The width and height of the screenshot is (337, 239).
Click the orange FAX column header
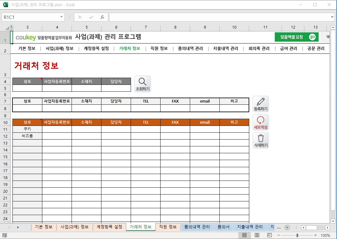[x=175, y=122]
